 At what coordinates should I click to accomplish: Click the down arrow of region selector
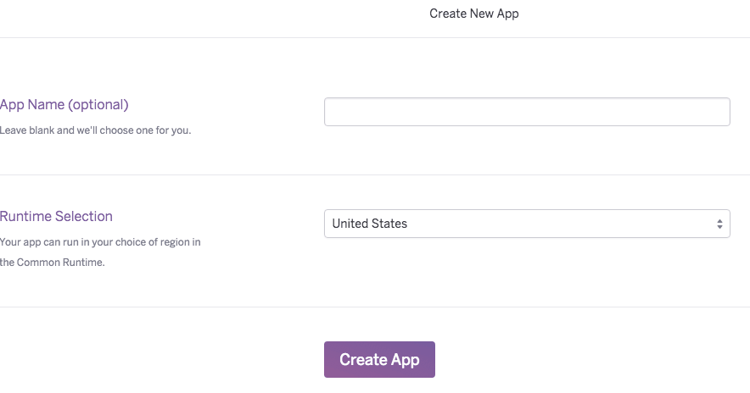point(719,228)
